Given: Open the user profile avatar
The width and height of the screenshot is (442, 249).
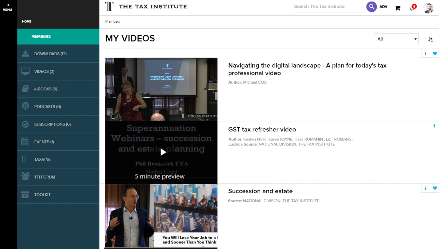Looking at the screenshot, I should click(x=428, y=8).
